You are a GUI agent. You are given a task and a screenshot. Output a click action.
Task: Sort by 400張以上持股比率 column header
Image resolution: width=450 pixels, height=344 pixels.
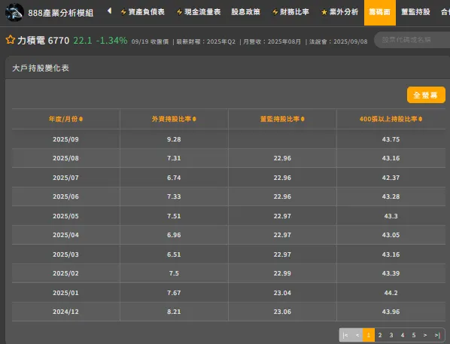point(391,119)
